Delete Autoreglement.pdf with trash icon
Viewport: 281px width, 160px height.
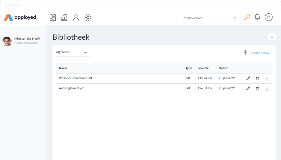257,88
